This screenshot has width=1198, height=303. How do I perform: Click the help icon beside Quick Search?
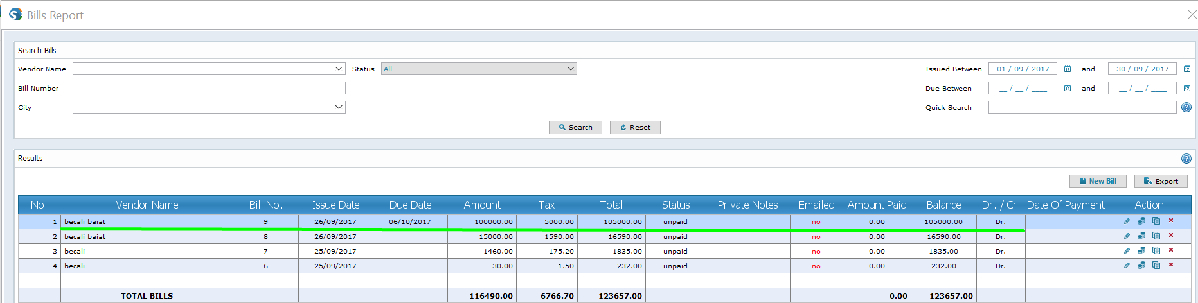pos(1186,107)
